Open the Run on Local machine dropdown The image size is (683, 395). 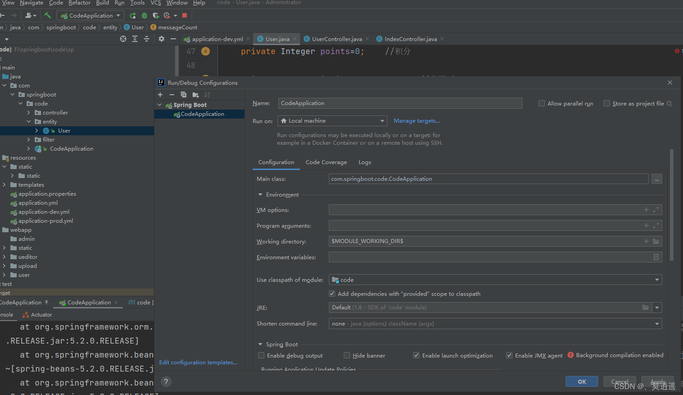(332, 121)
